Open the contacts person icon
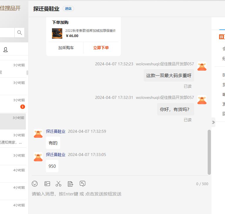 pyautogui.click(x=6, y=50)
